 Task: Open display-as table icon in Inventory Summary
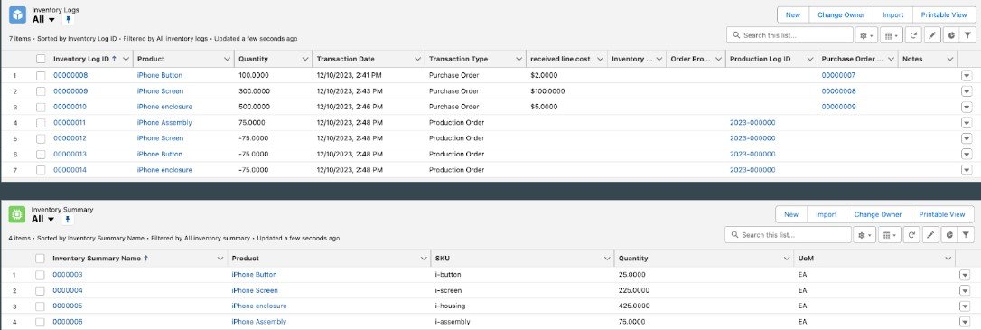click(888, 235)
